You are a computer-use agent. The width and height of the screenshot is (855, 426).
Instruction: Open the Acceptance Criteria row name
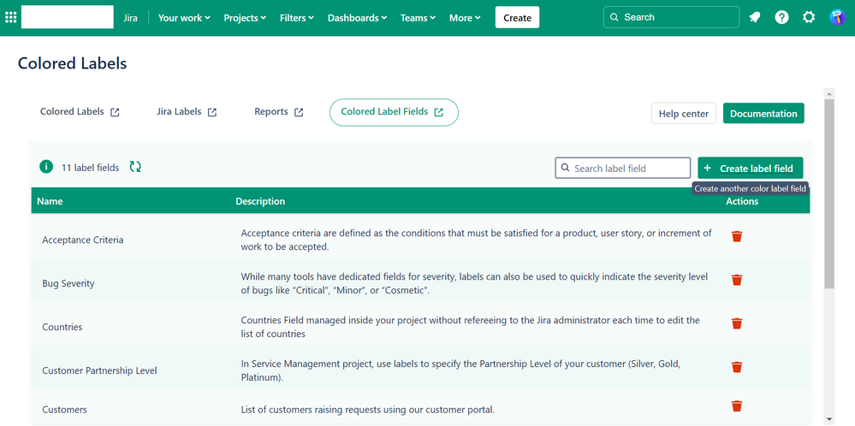83,240
